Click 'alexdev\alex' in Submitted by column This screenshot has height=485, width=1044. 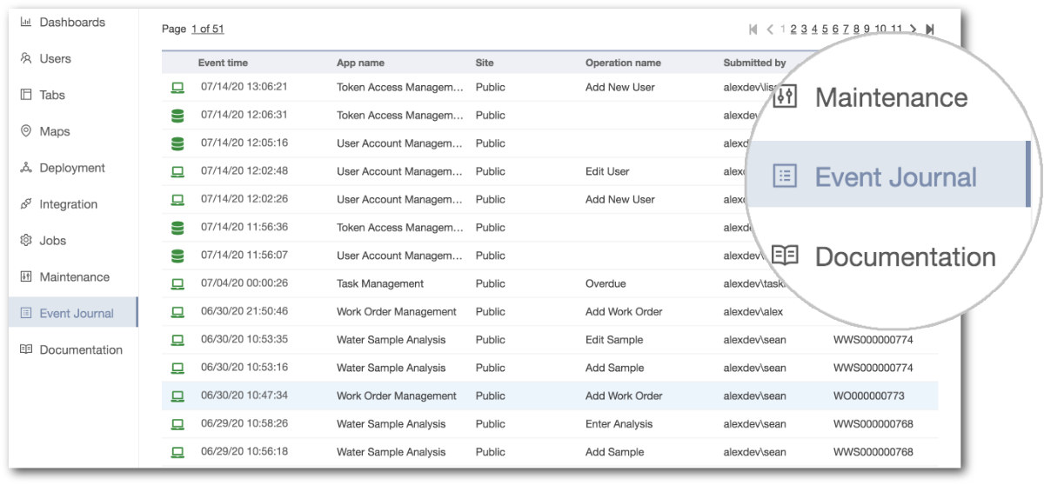tap(753, 311)
